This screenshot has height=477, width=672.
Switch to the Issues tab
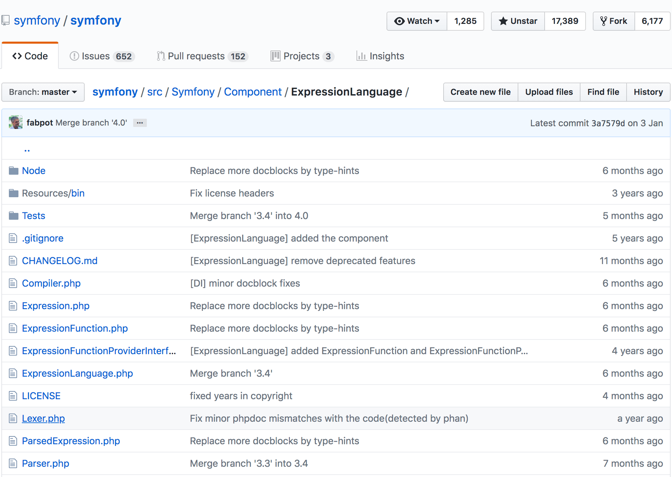coord(102,56)
